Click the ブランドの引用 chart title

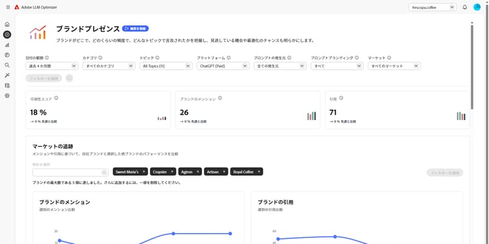pos(275,202)
